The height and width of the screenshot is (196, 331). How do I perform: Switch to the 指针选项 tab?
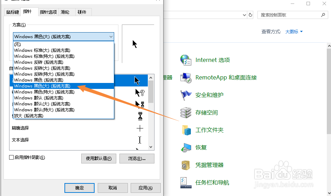click(48, 12)
